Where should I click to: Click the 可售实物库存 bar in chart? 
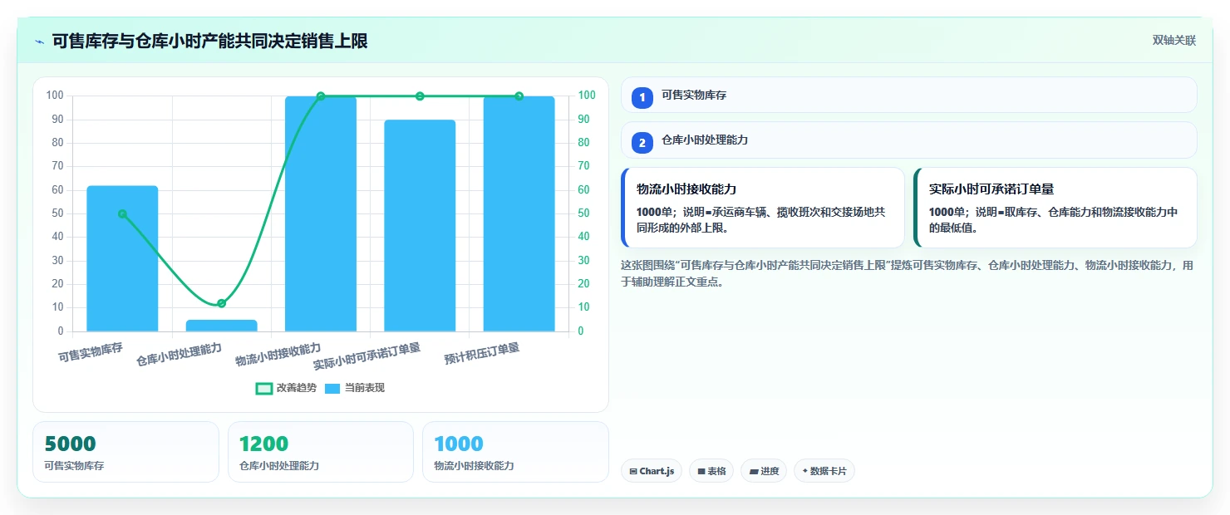(x=122, y=258)
